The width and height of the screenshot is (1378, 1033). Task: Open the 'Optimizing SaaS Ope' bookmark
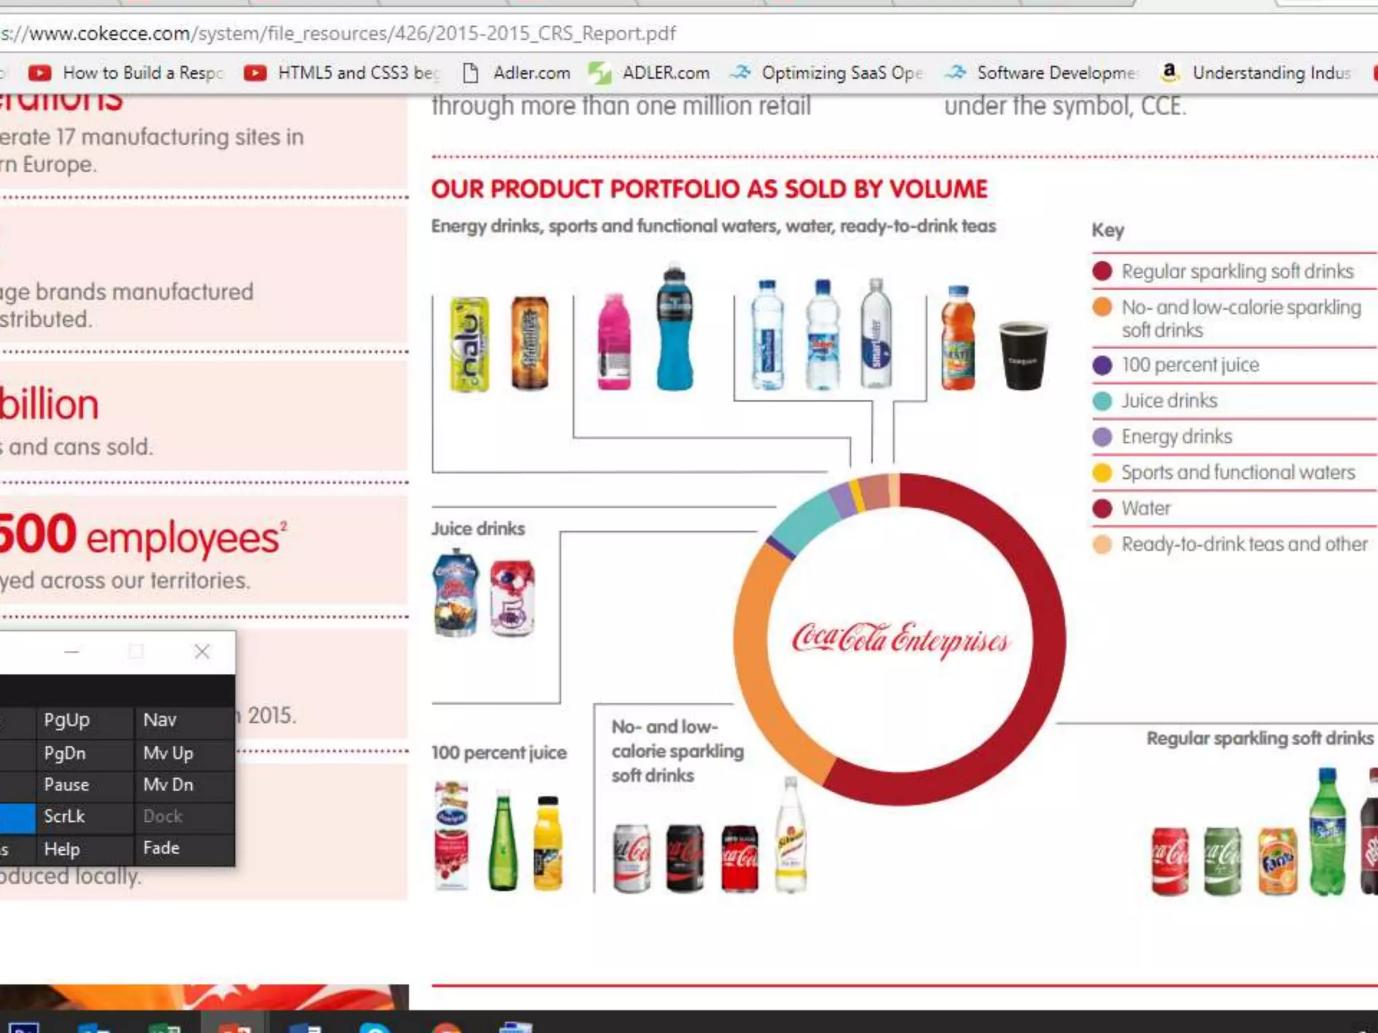829,73
